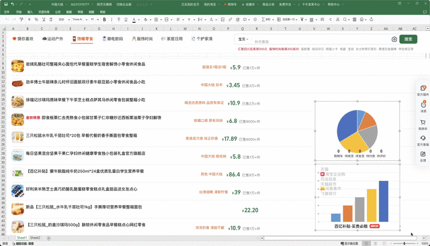Select the 运动户外 category tab
The image size is (430, 246).
pos(52,39)
